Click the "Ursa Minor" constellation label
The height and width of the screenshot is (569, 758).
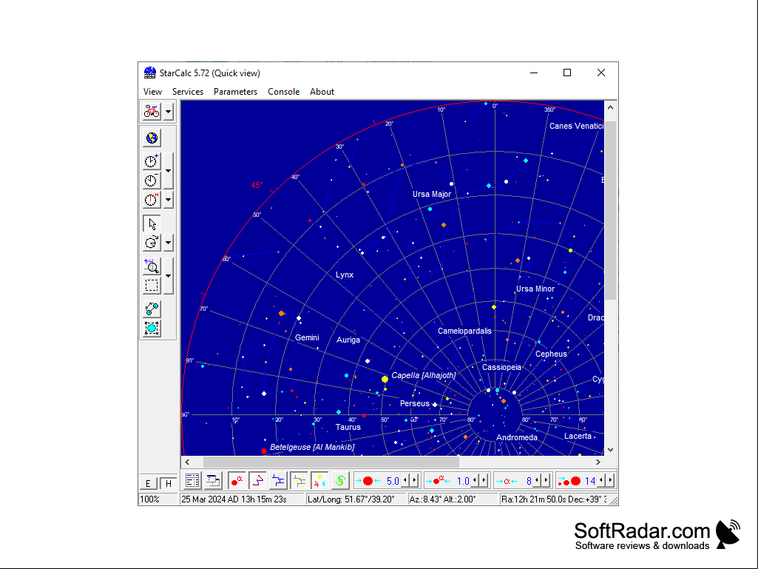click(535, 289)
